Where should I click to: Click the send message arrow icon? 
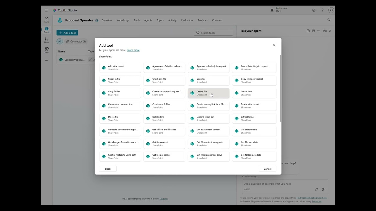(324, 190)
